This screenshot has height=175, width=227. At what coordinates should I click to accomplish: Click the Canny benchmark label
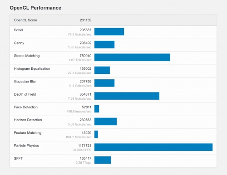pyautogui.click(x=19, y=43)
